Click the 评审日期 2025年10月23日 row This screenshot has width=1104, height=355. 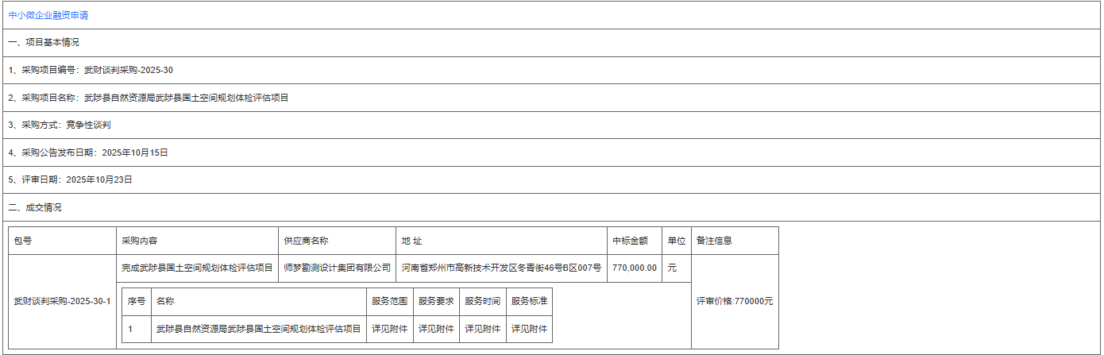(x=70, y=179)
